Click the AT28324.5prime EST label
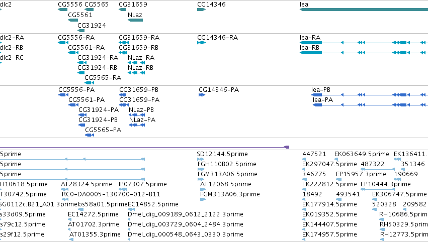Viewport: 428px width, 242px height. click(87, 184)
